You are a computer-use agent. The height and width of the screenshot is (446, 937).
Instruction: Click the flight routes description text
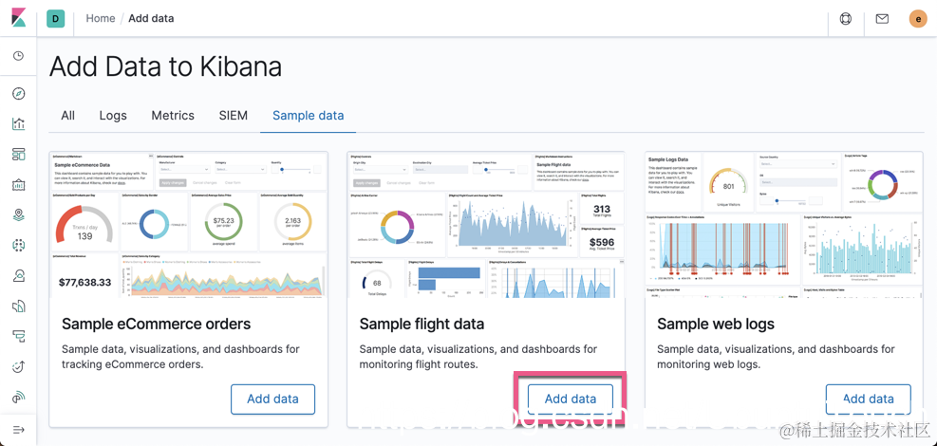click(478, 357)
